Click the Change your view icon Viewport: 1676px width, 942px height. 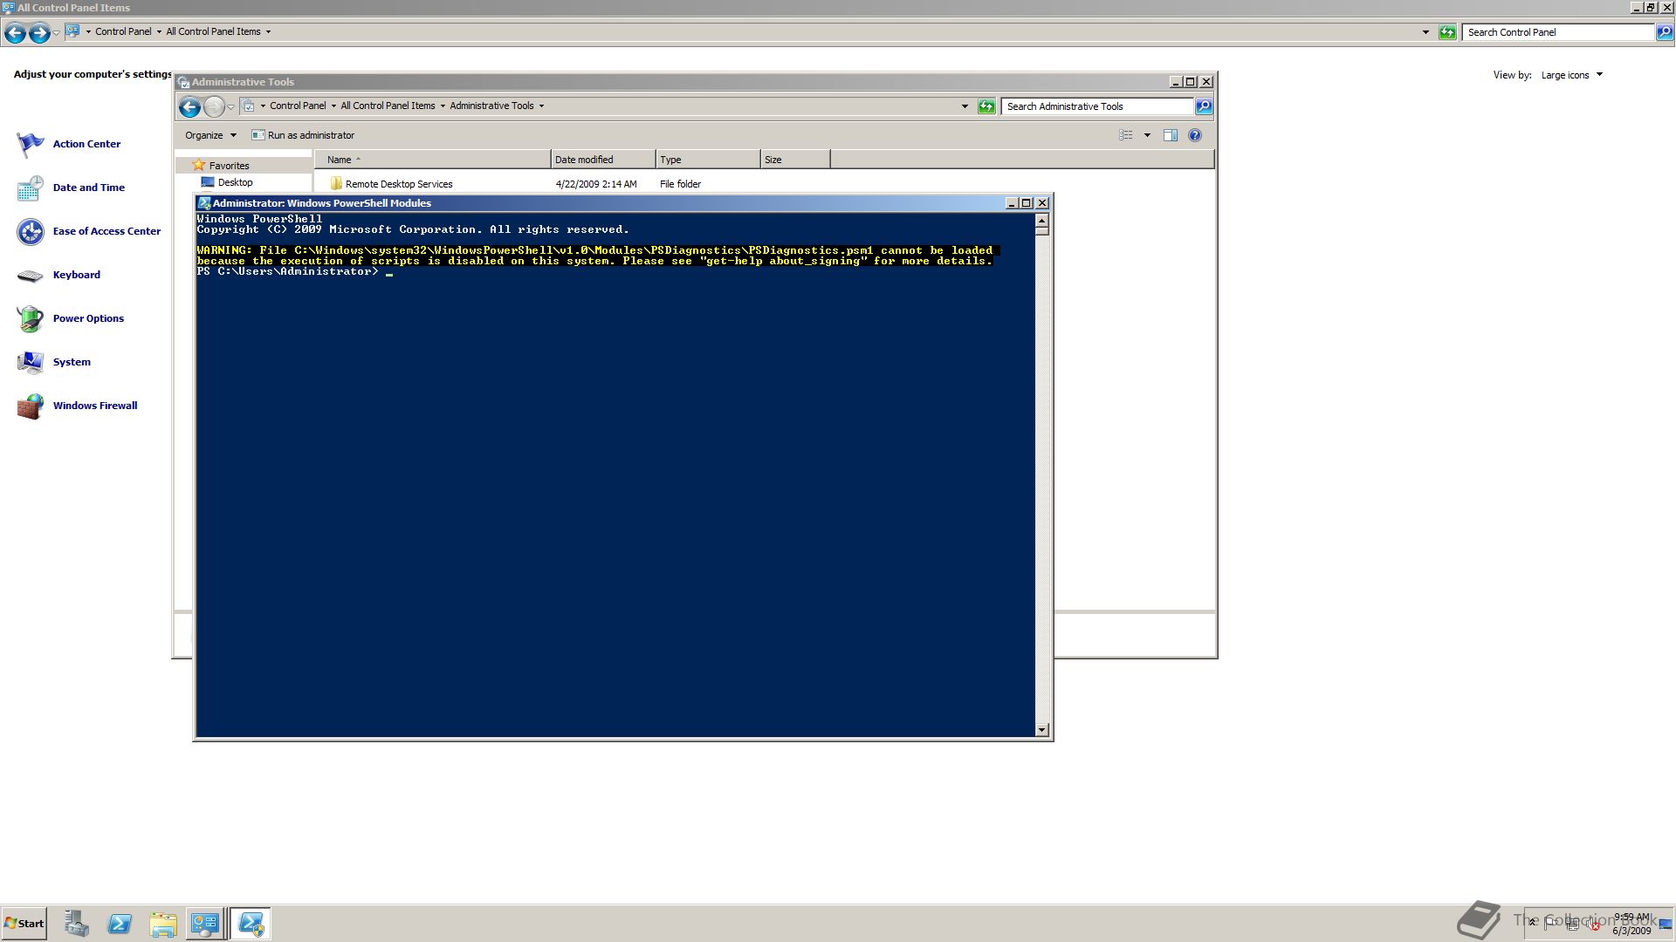1126,135
